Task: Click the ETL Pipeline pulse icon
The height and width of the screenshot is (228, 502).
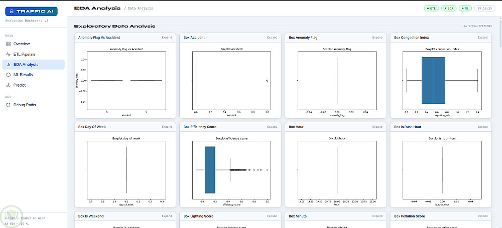Action: tap(9, 54)
